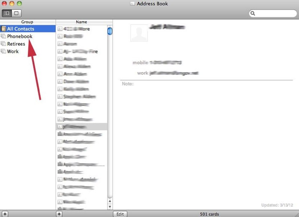Click the search magnifying glass icon
The width and height of the screenshot is (299, 217).
[253, 13]
